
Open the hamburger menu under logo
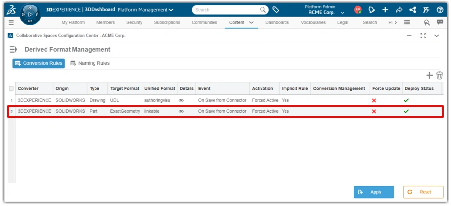click(11, 22)
